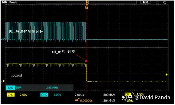The width and height of the screenshot is (175, 105).
Task: Click the record overview bar at top
Action: tap(87, 2)
